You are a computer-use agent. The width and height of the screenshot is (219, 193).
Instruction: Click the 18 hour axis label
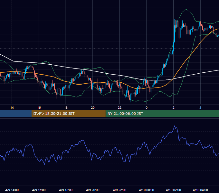pos(66,108)
